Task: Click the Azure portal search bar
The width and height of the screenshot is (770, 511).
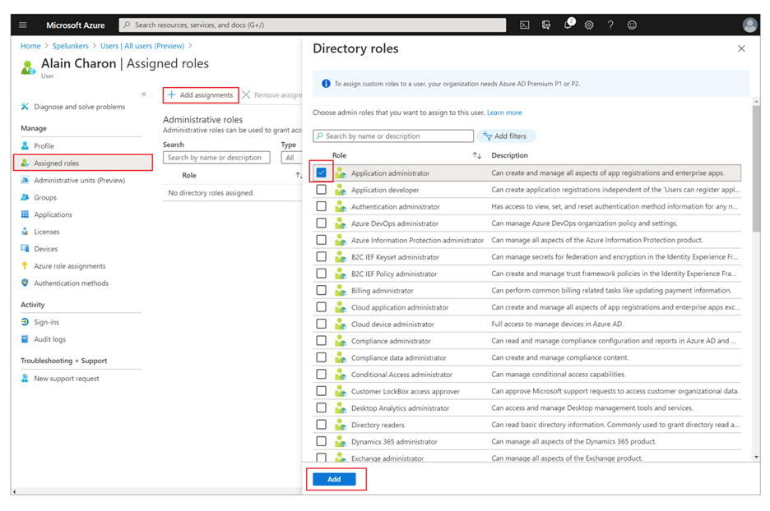Action: (313, 25)
